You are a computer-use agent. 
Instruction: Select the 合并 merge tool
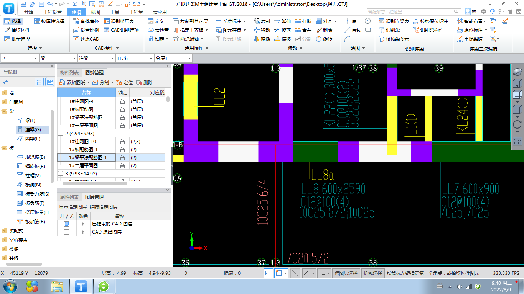(303, 30)
